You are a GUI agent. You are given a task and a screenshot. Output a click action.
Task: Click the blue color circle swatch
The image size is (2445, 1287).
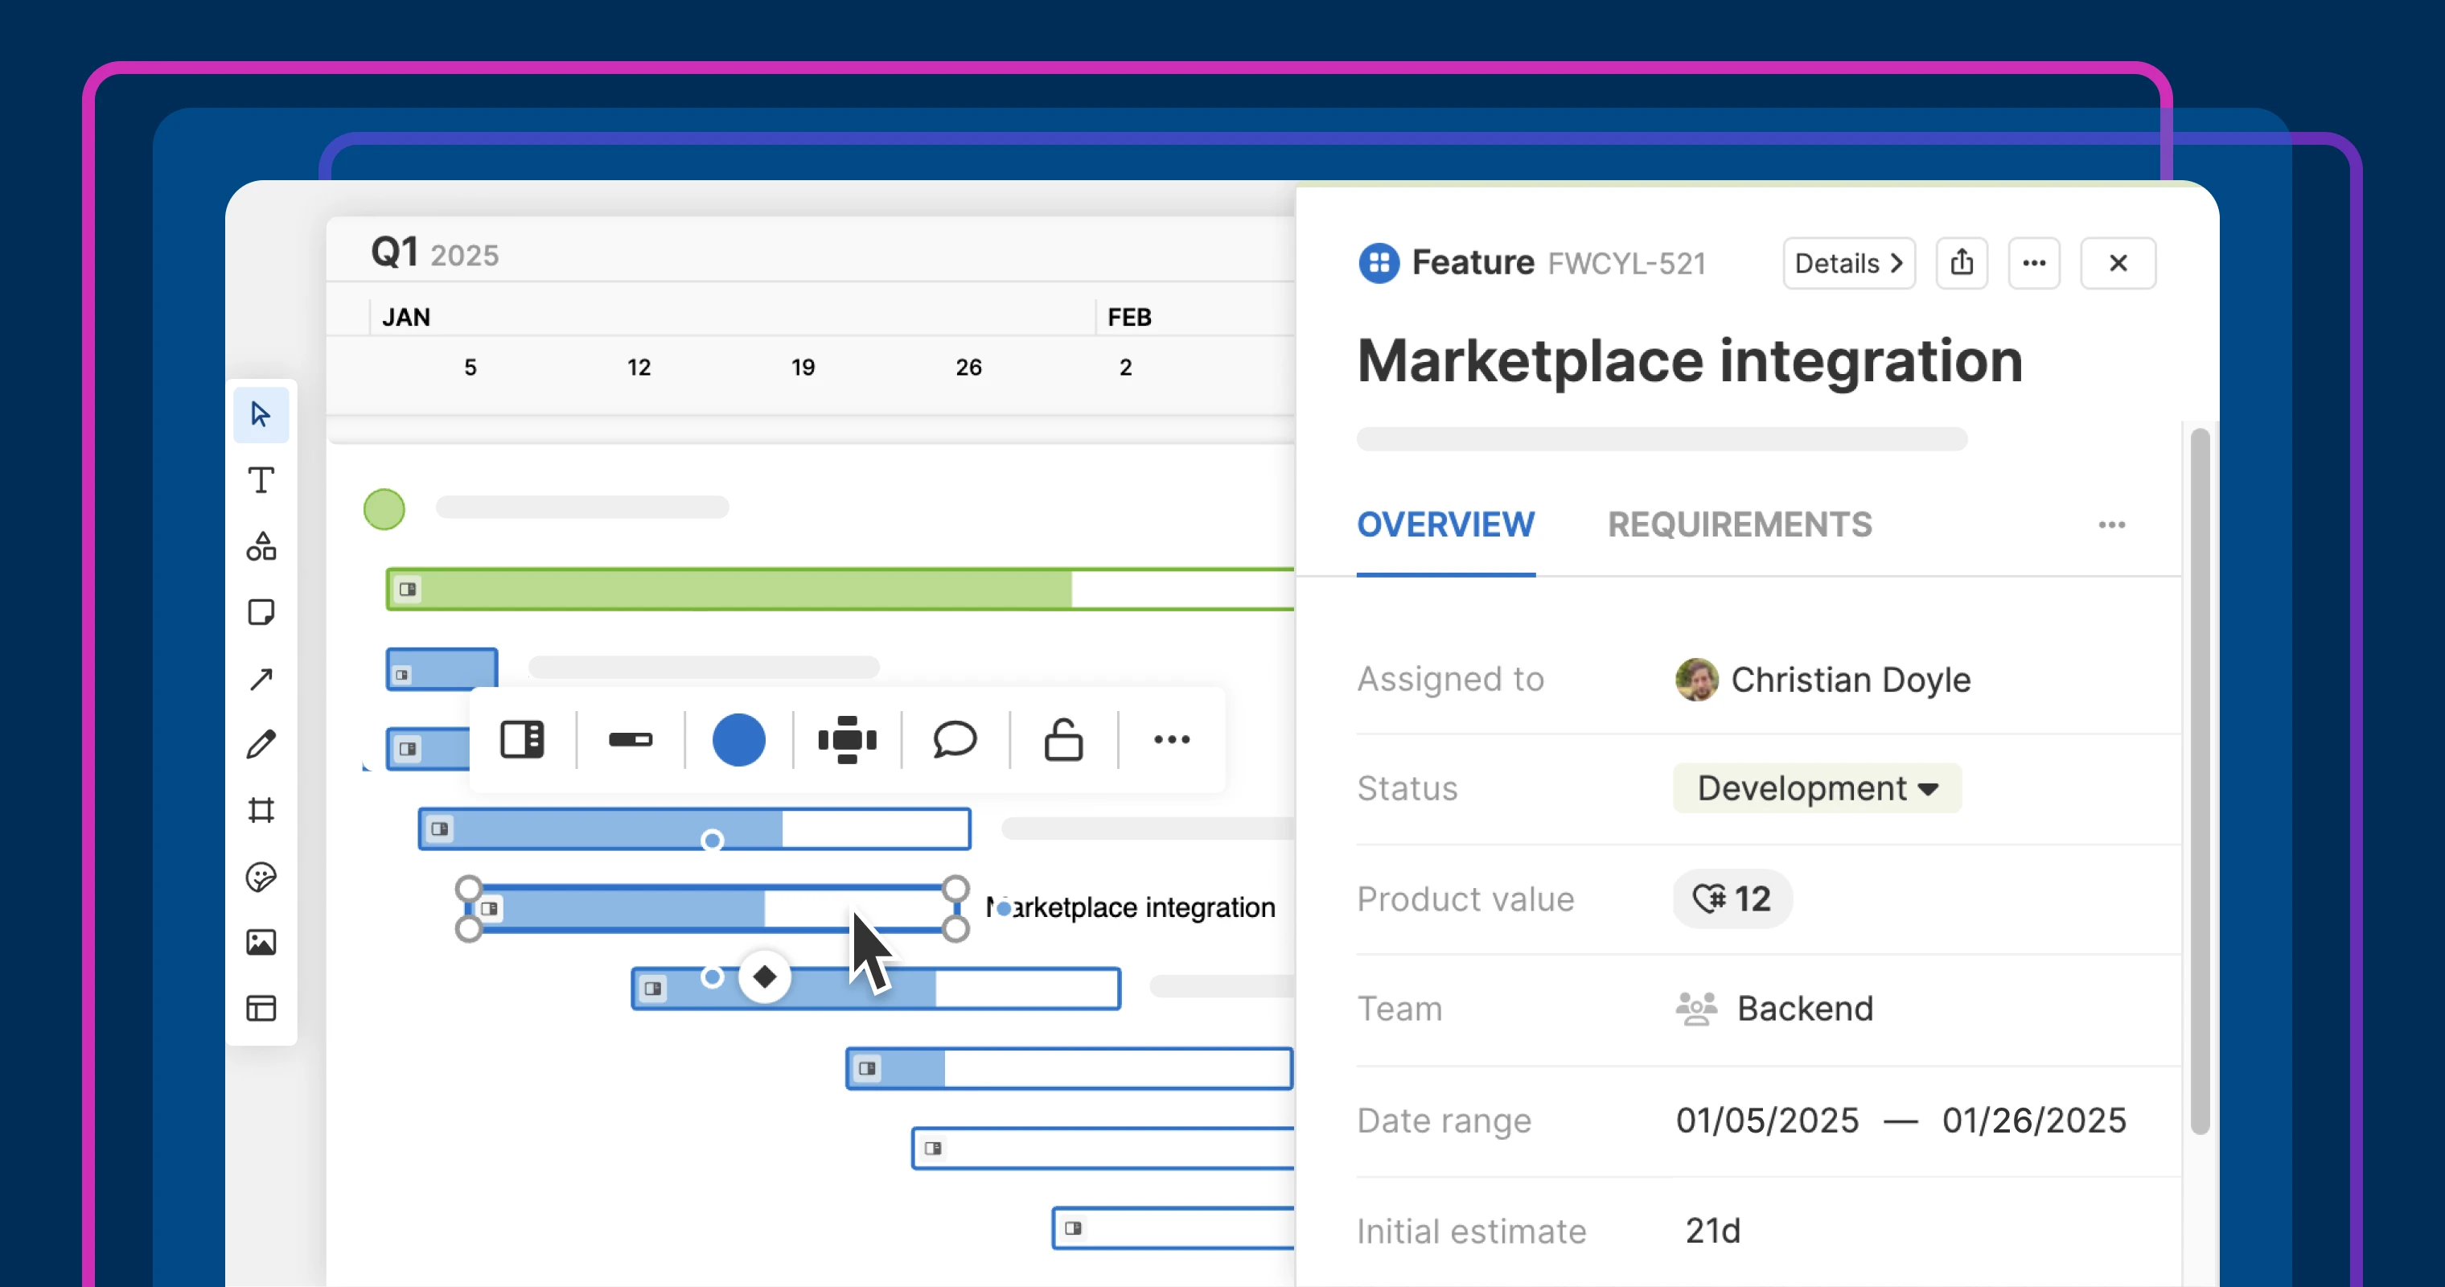coord(738,739)
